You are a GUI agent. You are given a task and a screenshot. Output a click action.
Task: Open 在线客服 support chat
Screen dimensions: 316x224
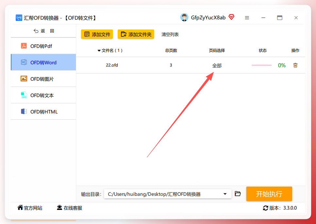(70, 208)
